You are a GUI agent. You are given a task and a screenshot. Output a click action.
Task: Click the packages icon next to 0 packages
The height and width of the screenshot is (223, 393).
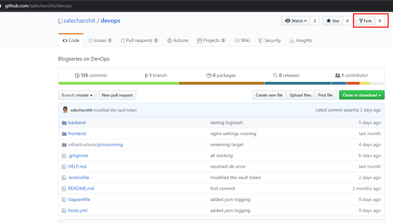209,75
